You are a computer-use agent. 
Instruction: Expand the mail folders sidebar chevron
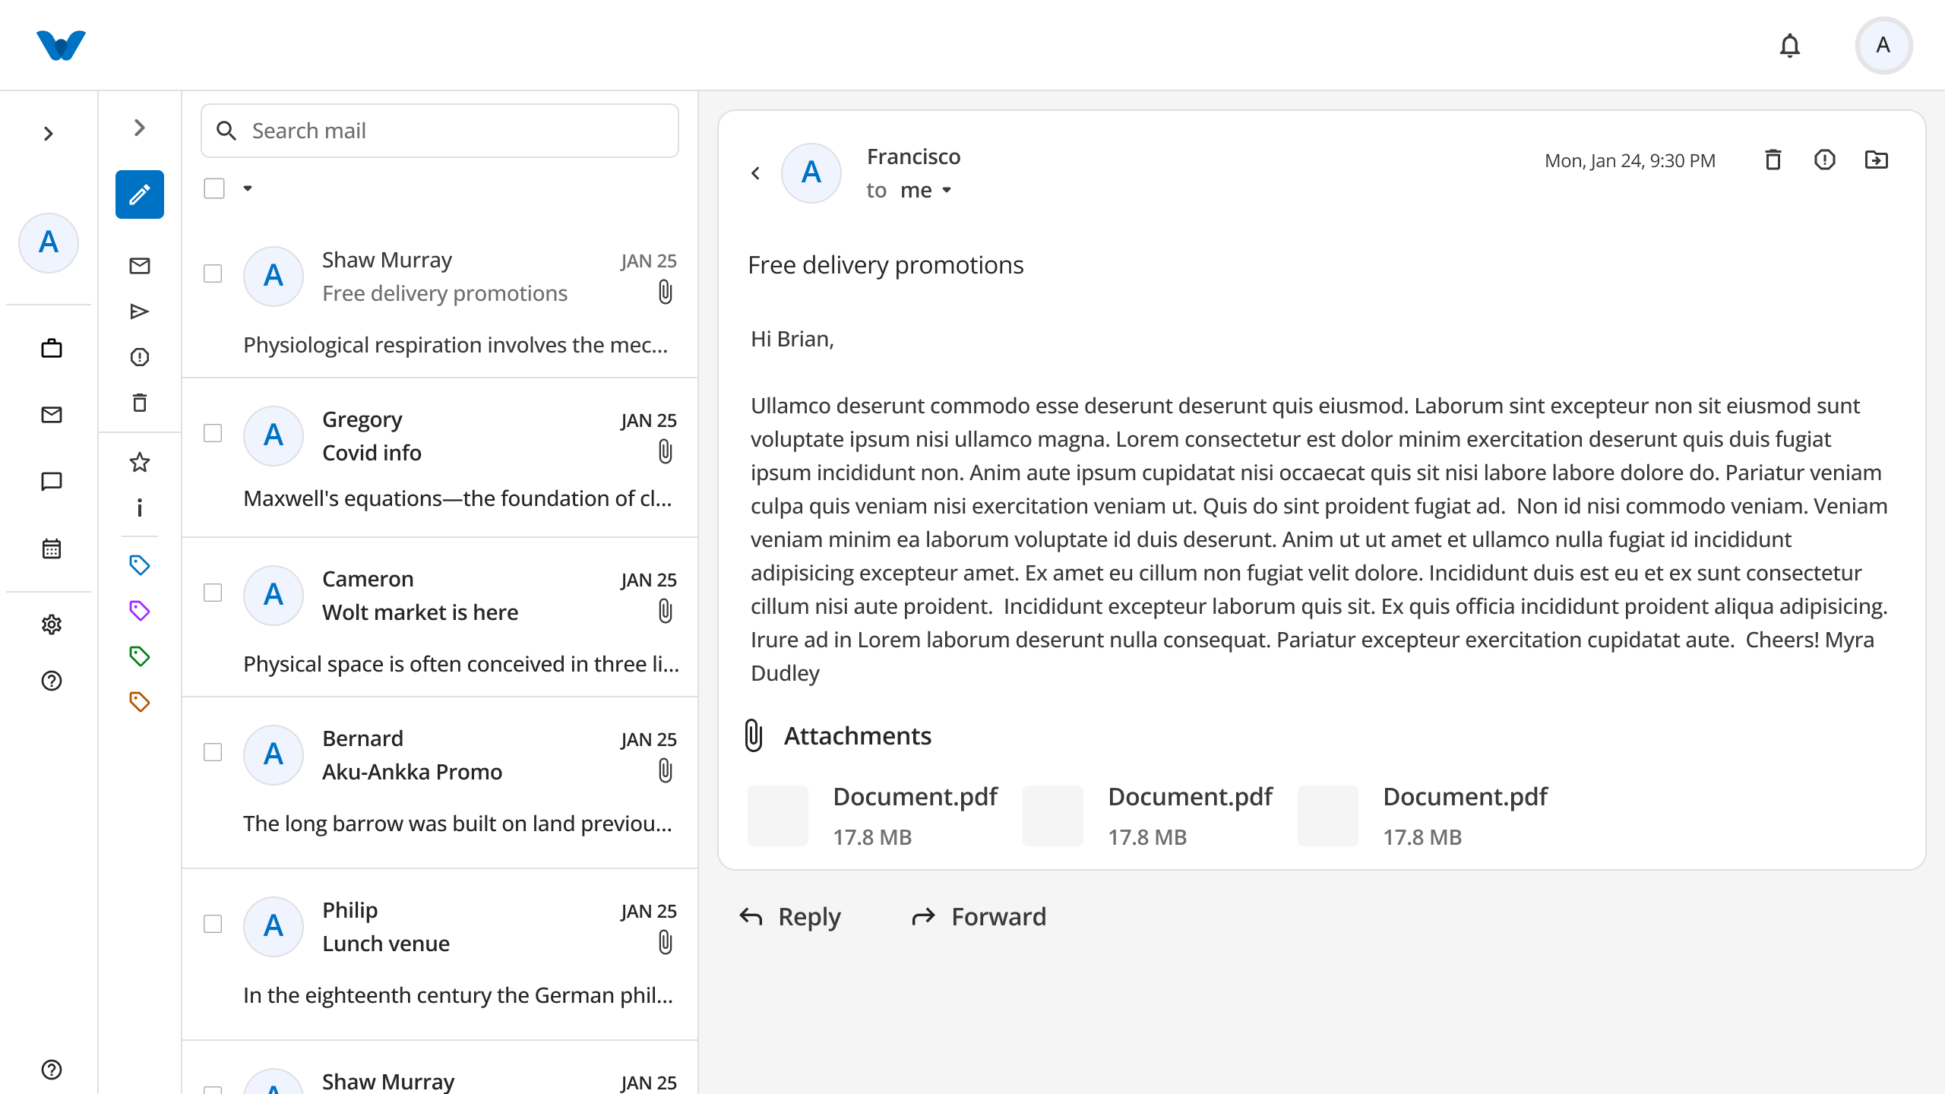pos(139,128)
